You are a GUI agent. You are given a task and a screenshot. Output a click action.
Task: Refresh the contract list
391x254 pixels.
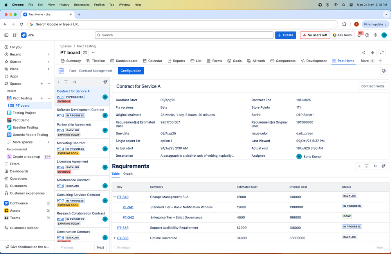(x=74, y=82)
